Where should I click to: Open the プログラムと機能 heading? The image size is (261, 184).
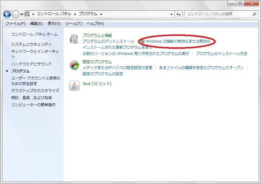(x=97, y=35)
